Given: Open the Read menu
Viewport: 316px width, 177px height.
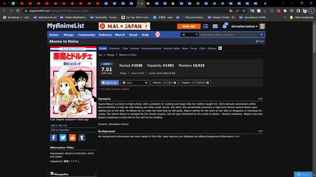Looking at the screenshot, I should tap(133, 35).
